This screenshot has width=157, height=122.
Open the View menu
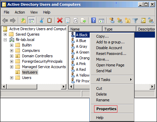coord(34,12)
